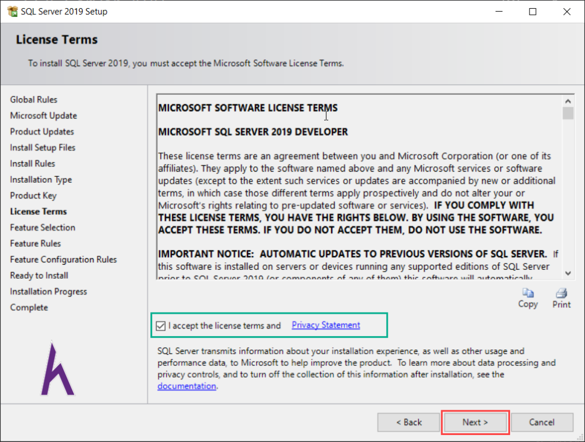The width and height of the screenshot is (585, 442).
Task: Cancel the SQL Server setup
Action: (x=542, y=422)
